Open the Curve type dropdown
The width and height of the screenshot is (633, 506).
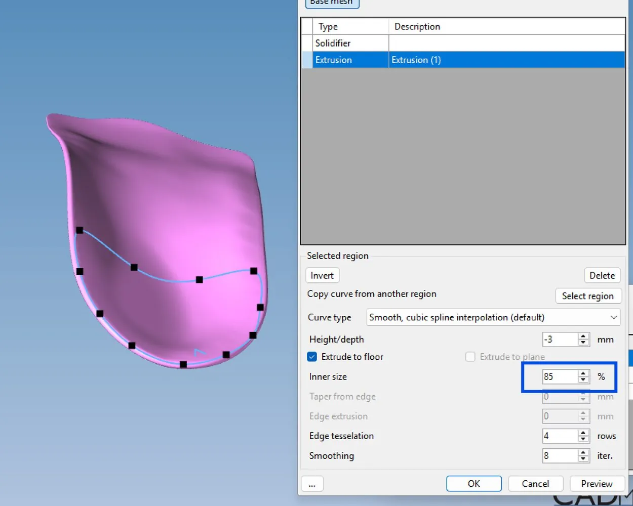[493, 317]
